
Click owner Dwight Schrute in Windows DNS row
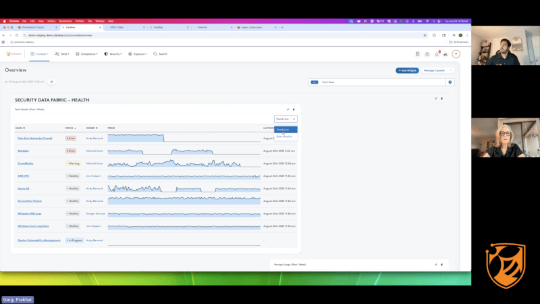coord(95,213)
